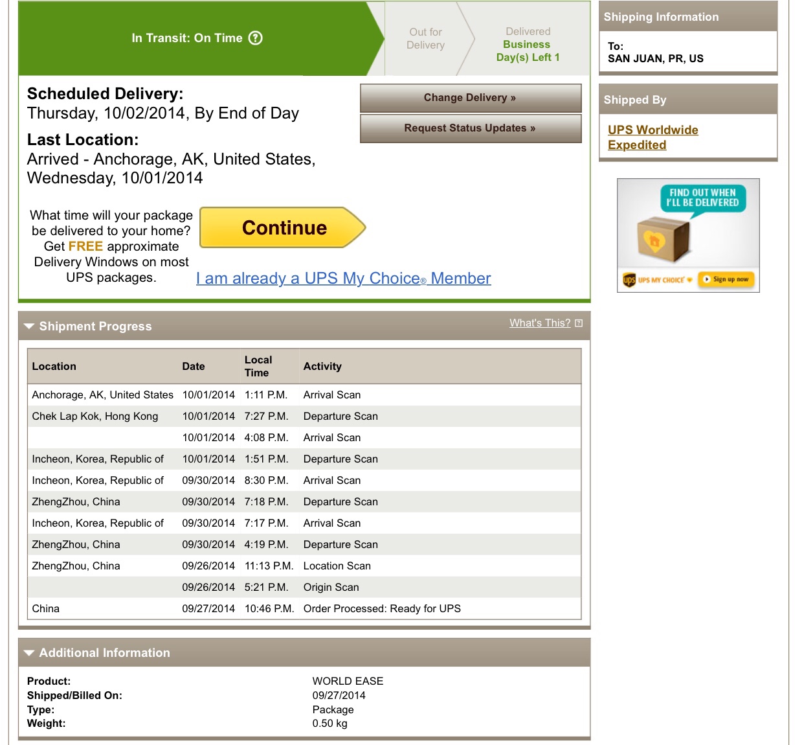The height and width of the screenshot is (745, 804).
Task: Click the Location column header
Action: (54, 367)
